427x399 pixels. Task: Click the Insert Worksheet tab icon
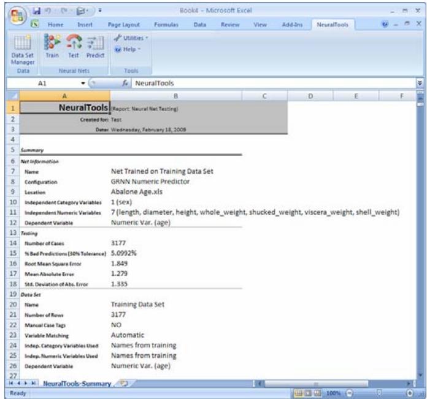(x=123, y=384)
